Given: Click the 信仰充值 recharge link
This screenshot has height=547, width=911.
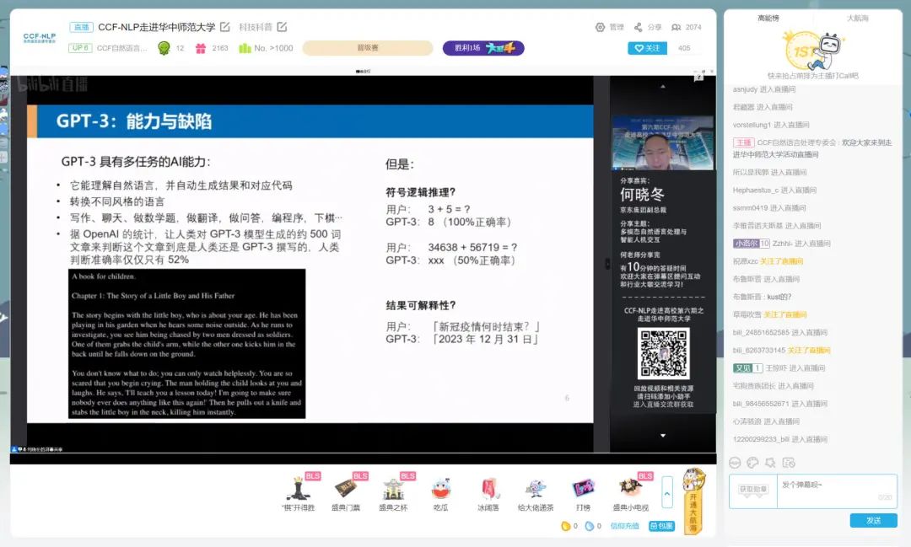Looking at the screenshot, I should tap(624, 526).
